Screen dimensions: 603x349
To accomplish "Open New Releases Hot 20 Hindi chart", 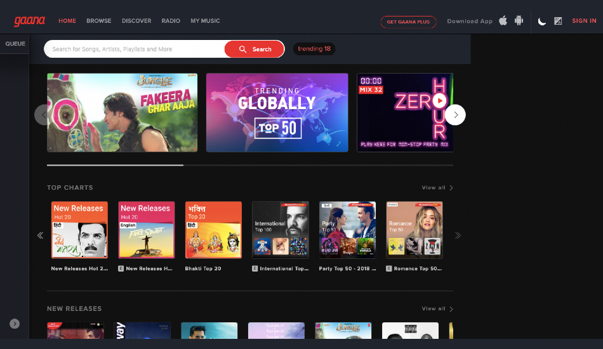I will 79,230.
